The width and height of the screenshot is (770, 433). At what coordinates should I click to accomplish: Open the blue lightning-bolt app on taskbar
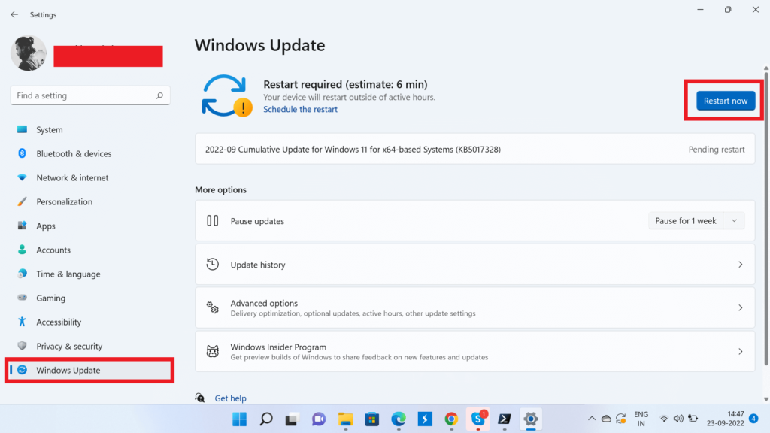click(x=425, y=419)
